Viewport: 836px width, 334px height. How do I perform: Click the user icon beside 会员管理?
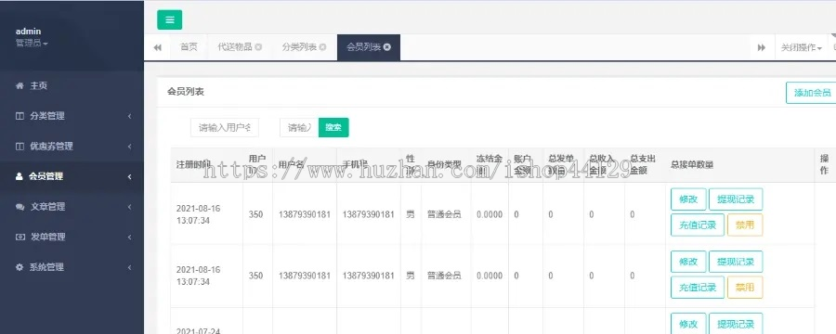[x=20, y=176]
